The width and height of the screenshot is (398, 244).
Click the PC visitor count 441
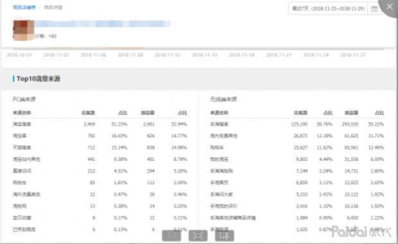tap(91, 159)
